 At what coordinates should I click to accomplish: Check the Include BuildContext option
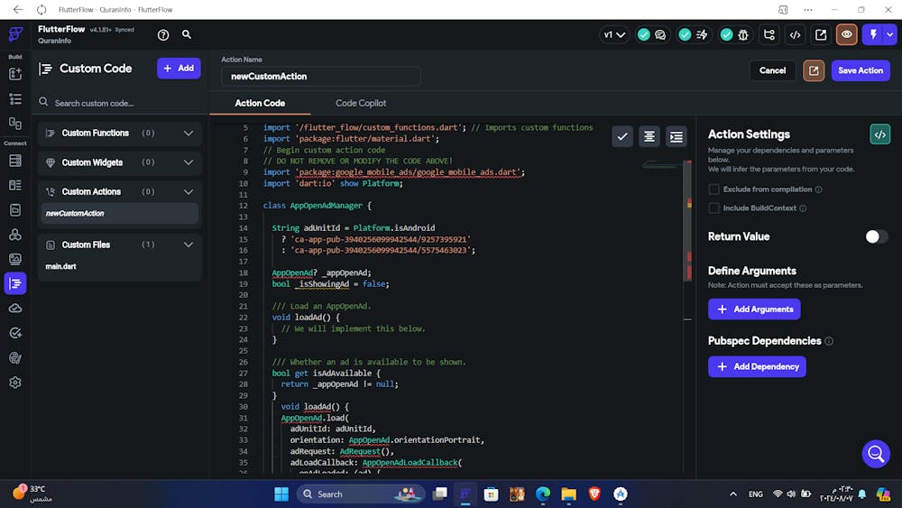click(x=713, y=208)
